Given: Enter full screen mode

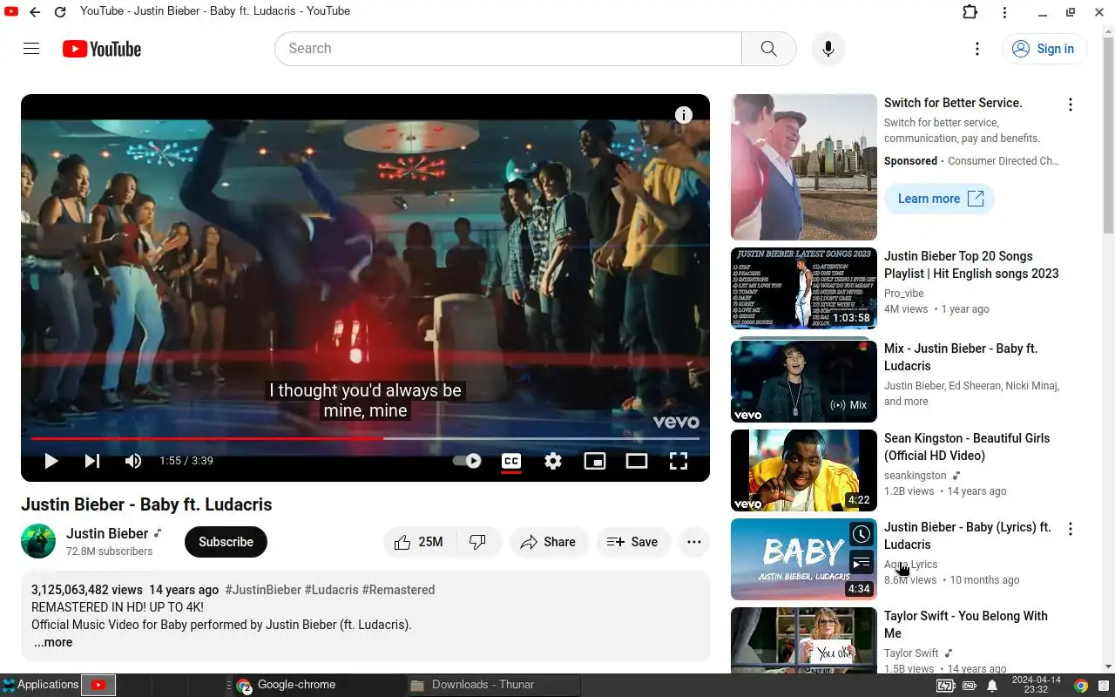Looking at the screenshot, I should [679, 461].
